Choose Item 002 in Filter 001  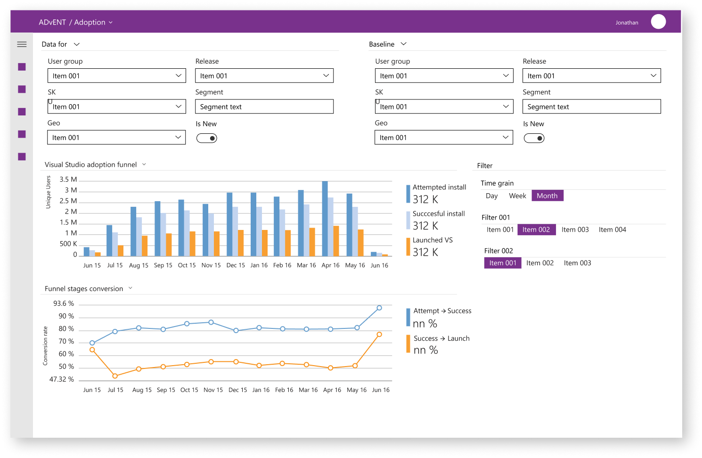point(536,229)
